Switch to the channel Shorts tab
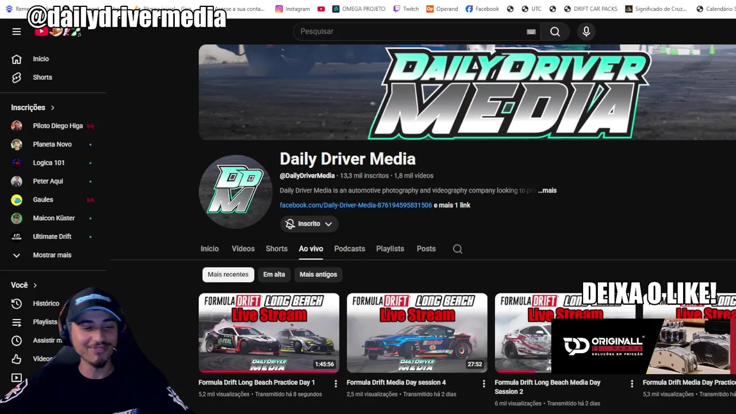The width and height of the screenshot is (736, 414). [277, 249]
